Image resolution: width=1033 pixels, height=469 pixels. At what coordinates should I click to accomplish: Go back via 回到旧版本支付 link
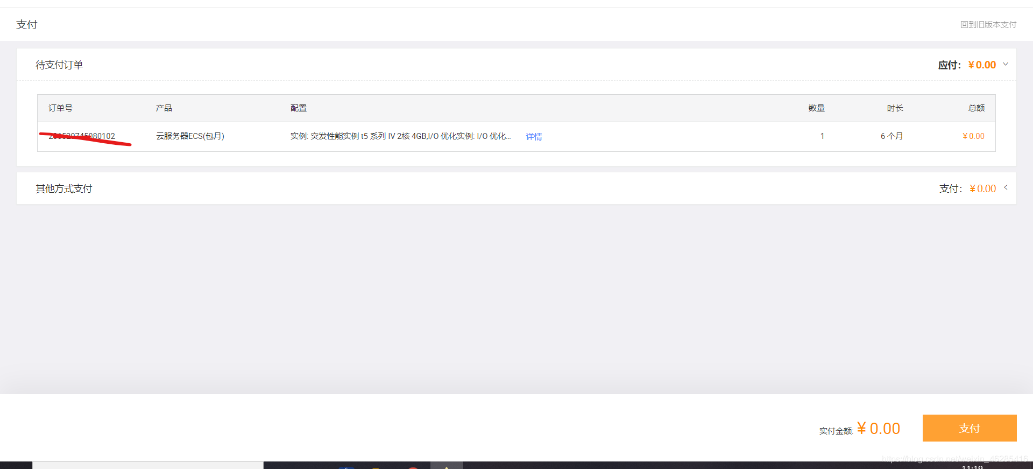click(988, 24)
